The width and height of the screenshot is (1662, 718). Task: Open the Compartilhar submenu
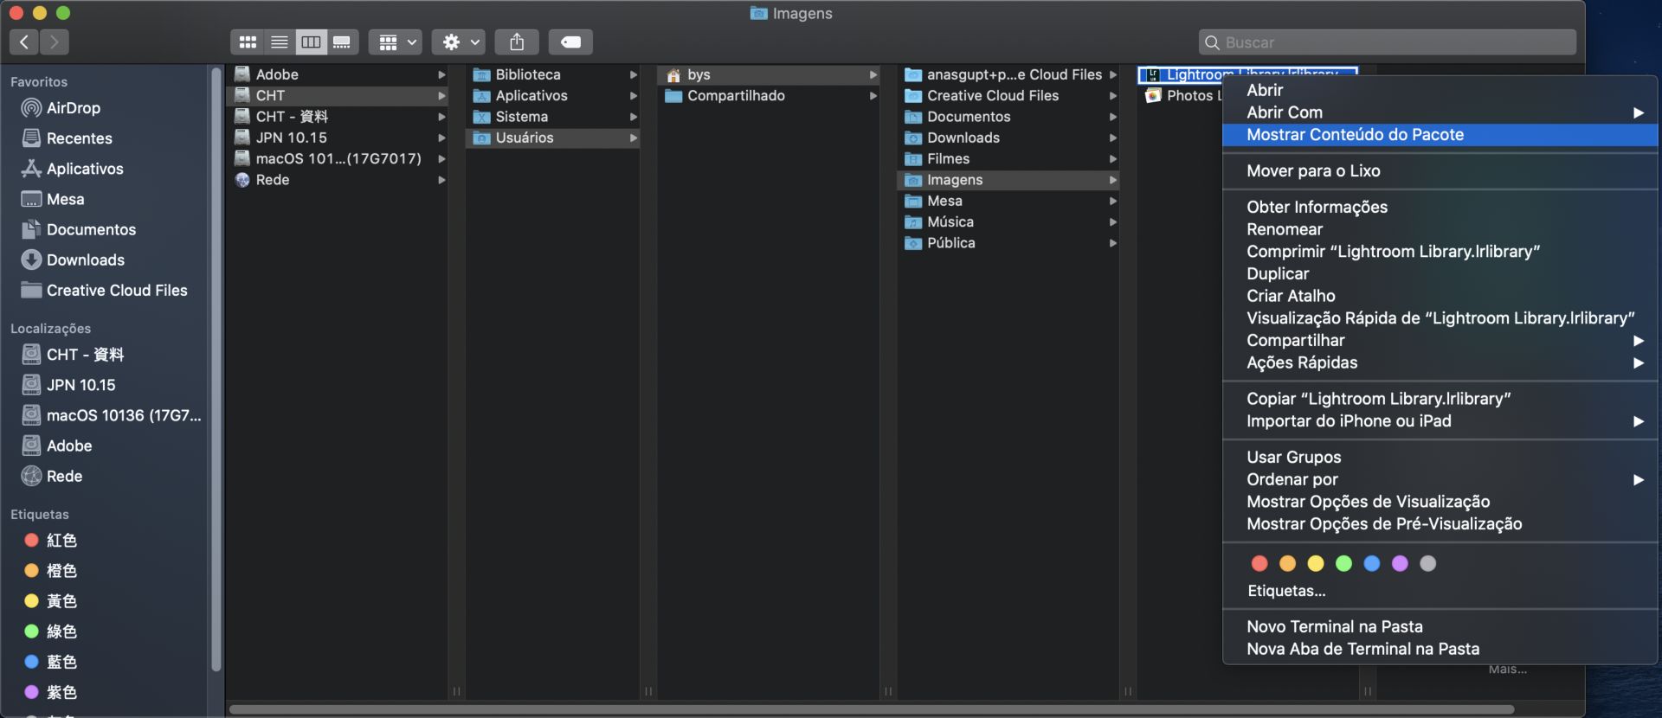pyautogui.click(x=1440, y=341)
